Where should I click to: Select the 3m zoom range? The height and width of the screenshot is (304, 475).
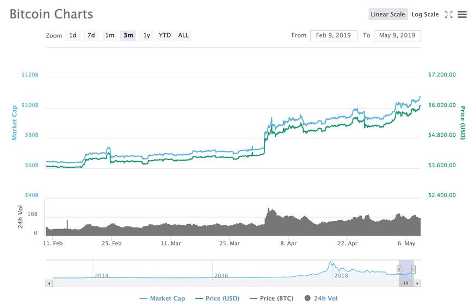point(128,35)
